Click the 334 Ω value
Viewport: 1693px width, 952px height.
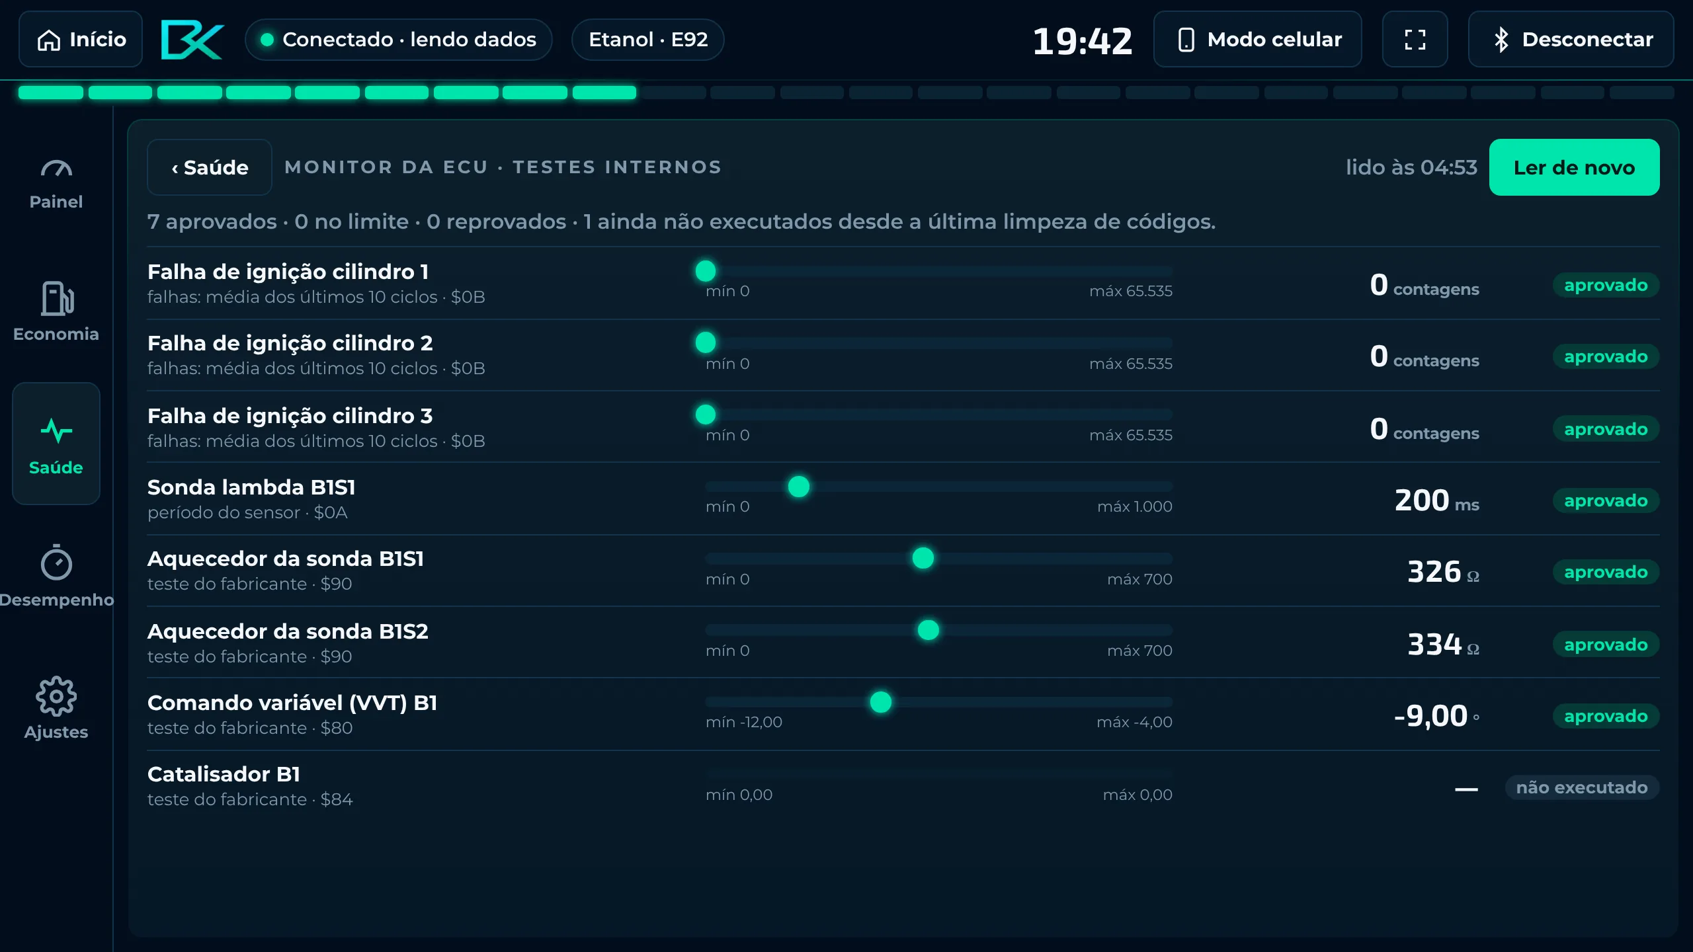[x=1443, y=645]
